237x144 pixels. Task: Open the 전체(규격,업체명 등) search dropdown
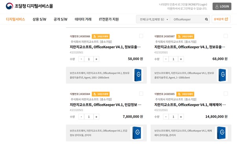(x=154, y=19)
